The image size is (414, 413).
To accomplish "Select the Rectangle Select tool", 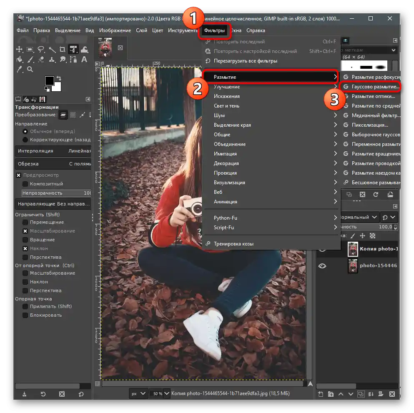I will 30,49.
